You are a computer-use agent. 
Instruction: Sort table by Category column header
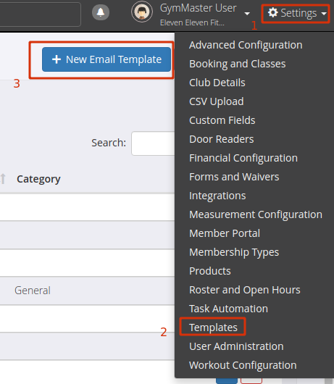click(x=38, y=179)
